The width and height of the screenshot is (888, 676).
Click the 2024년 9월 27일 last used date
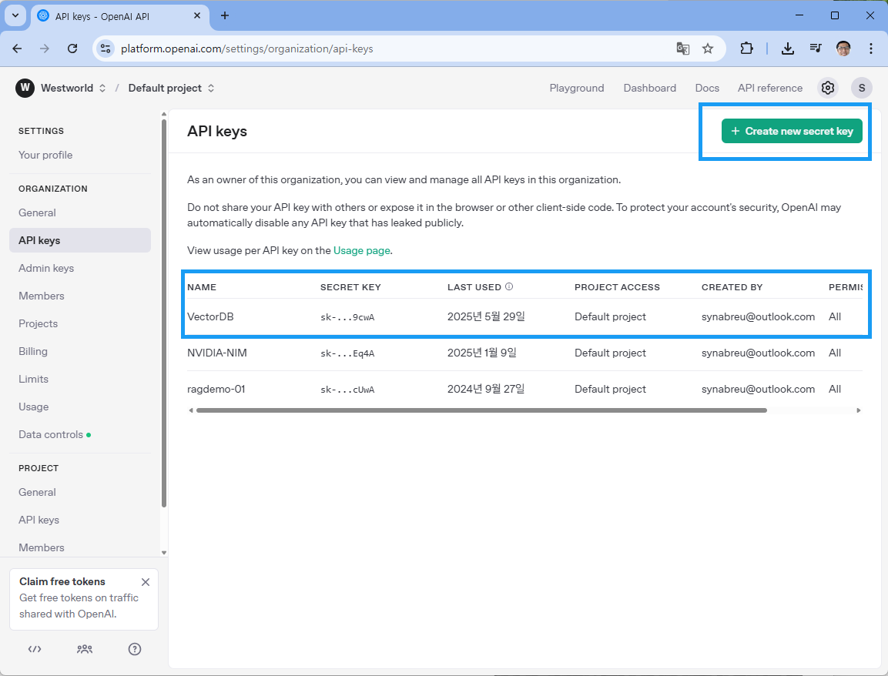[x=486, y=389]
